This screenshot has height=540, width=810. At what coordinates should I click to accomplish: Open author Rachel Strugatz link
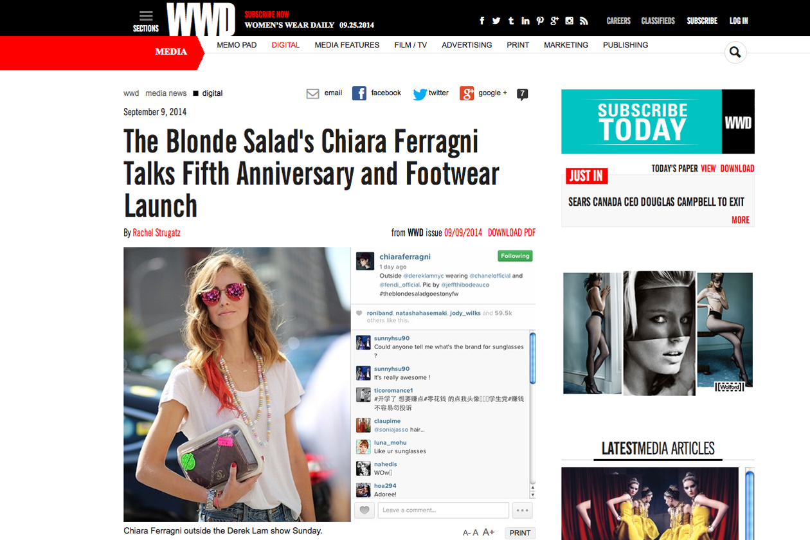click(x=156, y=233)
